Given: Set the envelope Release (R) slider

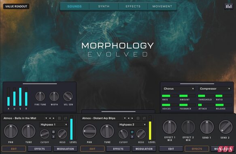Looking at the screenshot, I should (26, 96).
